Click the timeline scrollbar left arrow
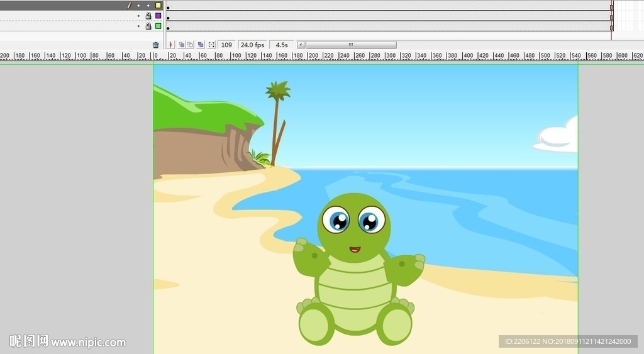The height and width of the screenshot is (354, 644). pyautogui.click(x=301, y=45)
